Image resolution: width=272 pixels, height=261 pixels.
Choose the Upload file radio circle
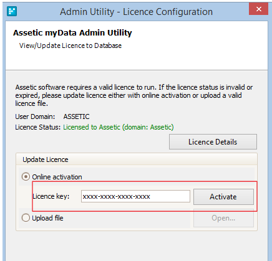[x=26, y=218]
